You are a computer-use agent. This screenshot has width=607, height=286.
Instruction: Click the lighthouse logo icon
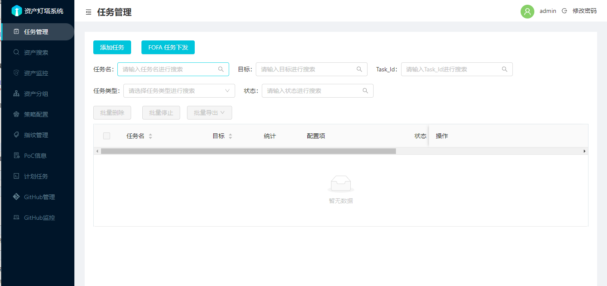pos(16,11)
